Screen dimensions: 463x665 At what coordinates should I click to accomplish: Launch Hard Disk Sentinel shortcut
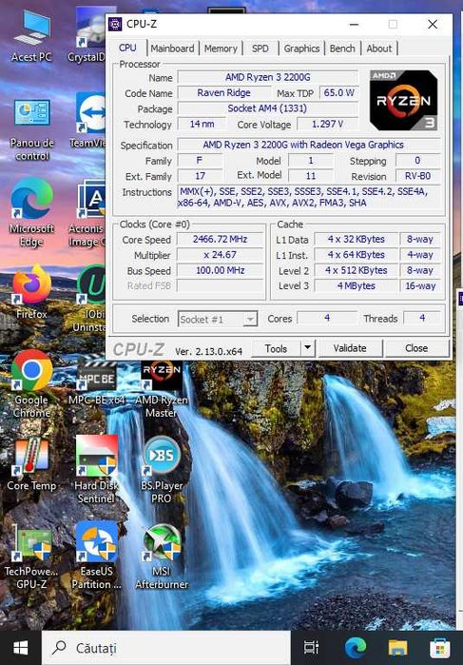click(97, 469)
